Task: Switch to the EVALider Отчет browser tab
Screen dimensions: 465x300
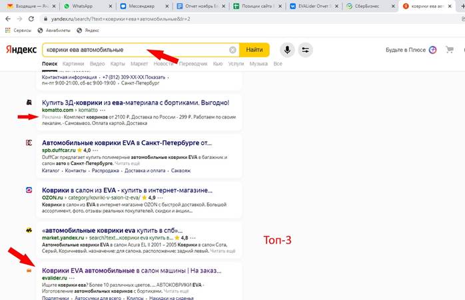Action: point(314,6)
